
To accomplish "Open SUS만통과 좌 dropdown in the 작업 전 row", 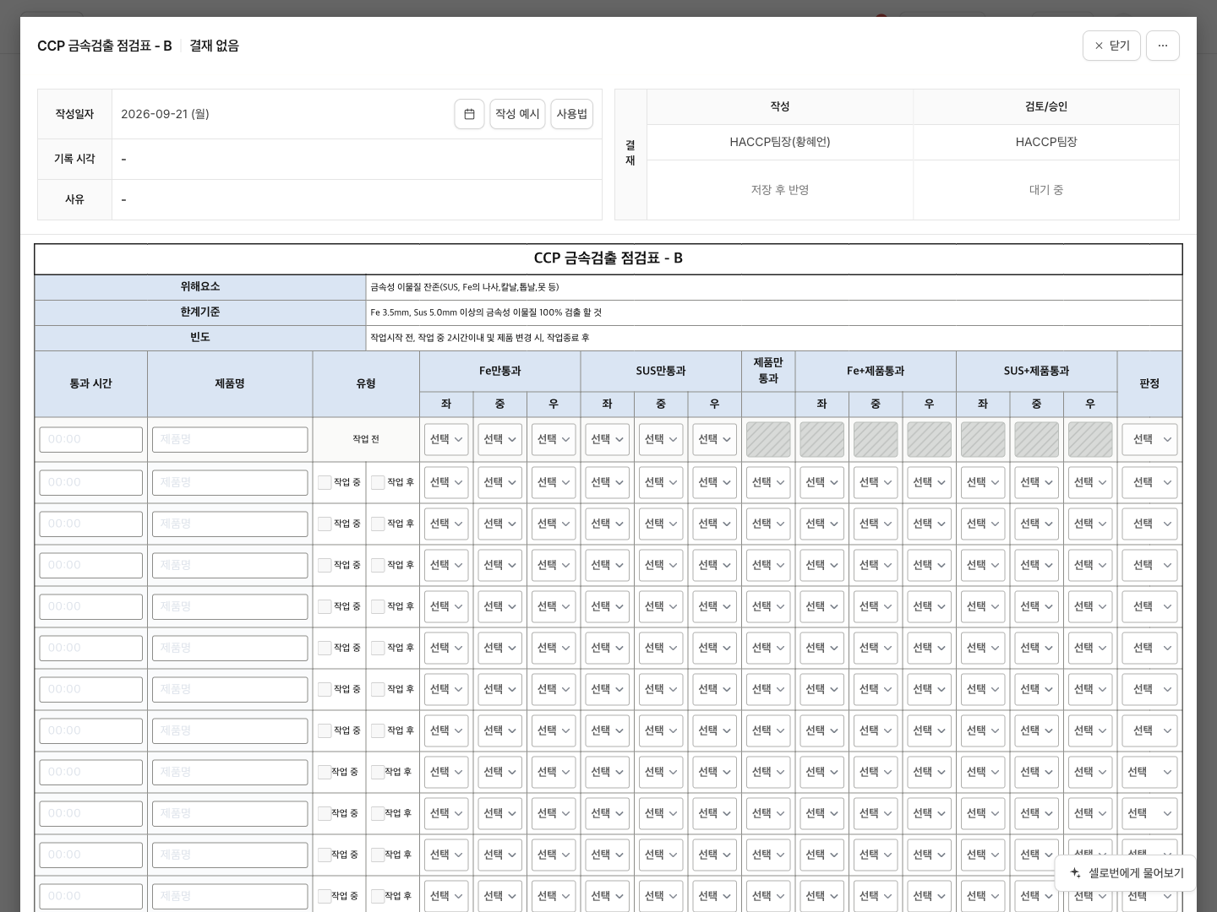I will click(607, 439).
